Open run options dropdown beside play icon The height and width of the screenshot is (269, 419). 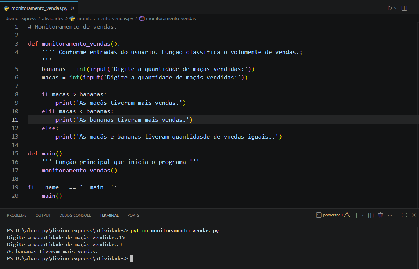(396, 8)
